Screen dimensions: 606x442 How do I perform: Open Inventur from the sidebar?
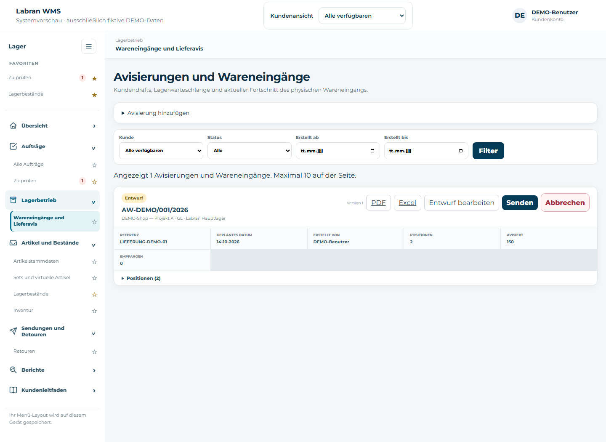pos(23,310)
